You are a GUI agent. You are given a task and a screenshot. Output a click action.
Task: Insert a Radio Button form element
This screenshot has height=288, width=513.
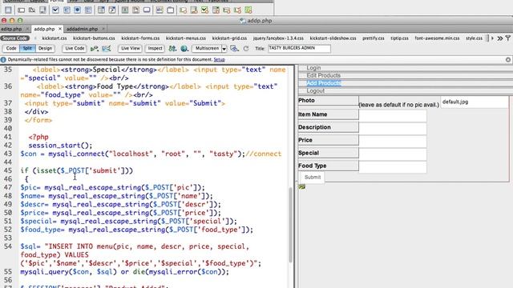click(77, 10)
